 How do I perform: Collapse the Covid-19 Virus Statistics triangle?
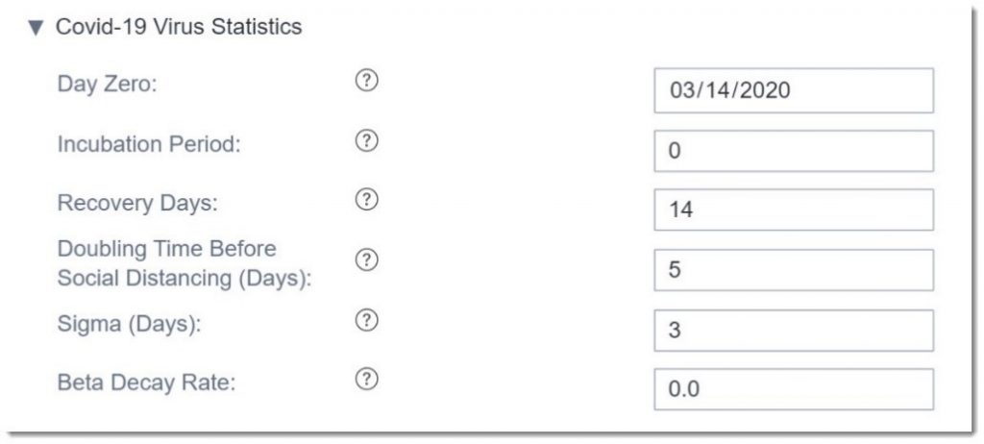(37, 28)
